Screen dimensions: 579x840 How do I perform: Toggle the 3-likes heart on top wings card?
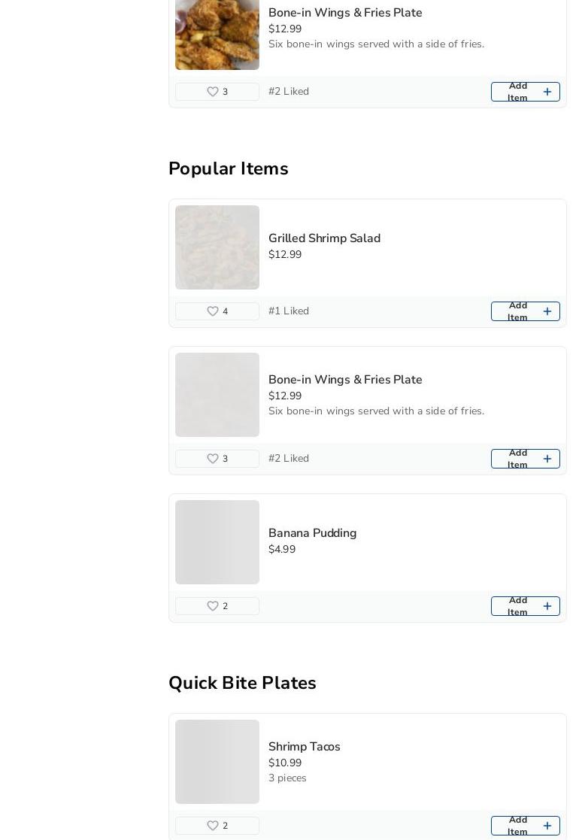(x=213, y=92)
